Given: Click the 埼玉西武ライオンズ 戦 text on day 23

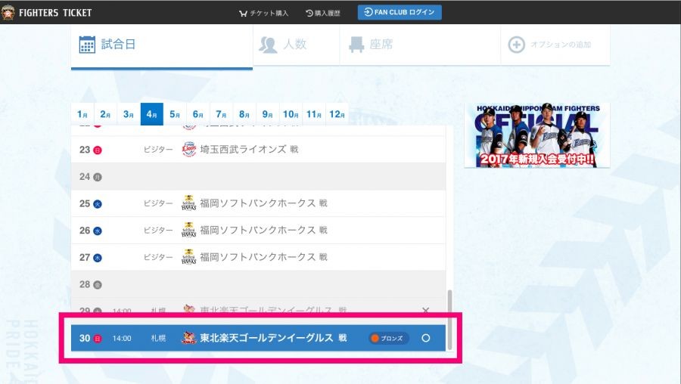Looking at the screenshot, I should pos(249,149).
